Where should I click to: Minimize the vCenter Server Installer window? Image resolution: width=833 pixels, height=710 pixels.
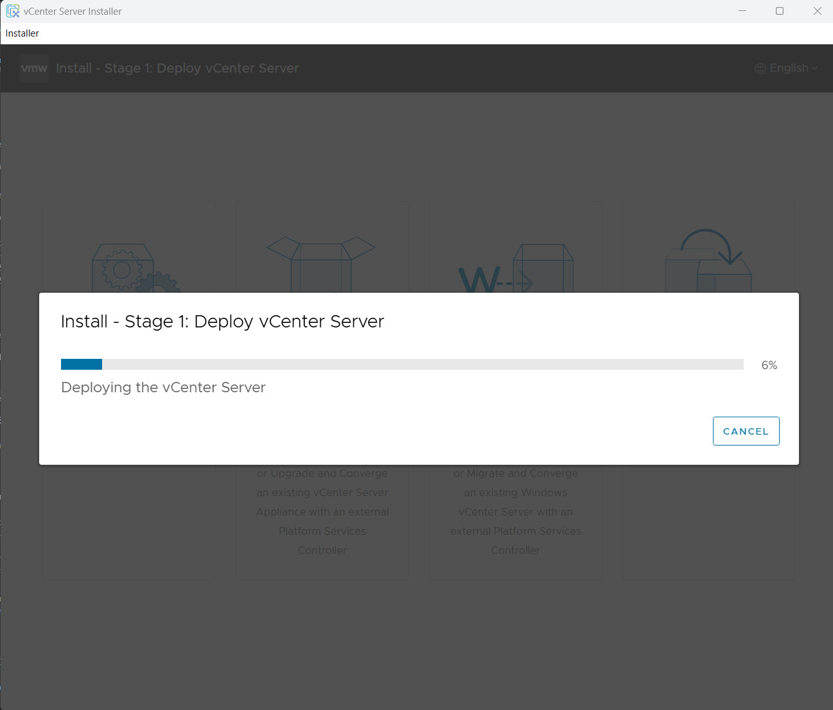pos(742,11)
